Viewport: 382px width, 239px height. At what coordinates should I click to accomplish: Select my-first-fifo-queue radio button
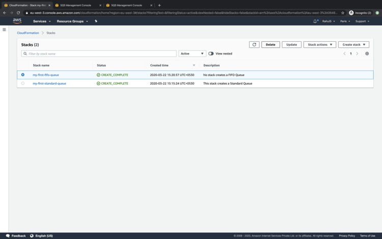23,75
